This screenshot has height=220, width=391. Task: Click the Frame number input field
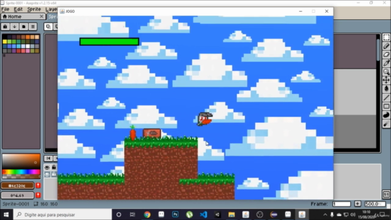(x=342, y=204)
